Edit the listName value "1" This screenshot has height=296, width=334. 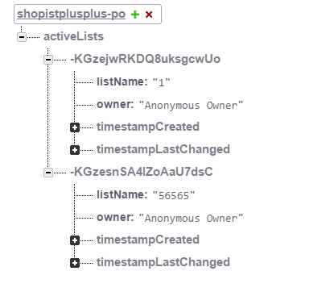tap(161, 82)
